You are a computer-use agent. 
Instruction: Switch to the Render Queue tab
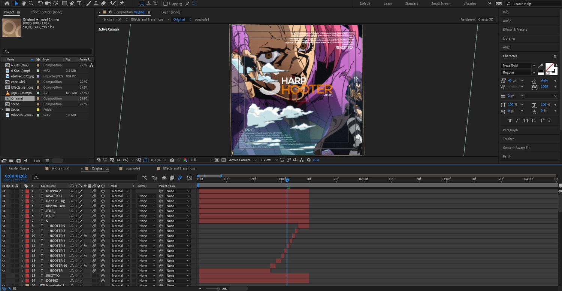(19, 169)
